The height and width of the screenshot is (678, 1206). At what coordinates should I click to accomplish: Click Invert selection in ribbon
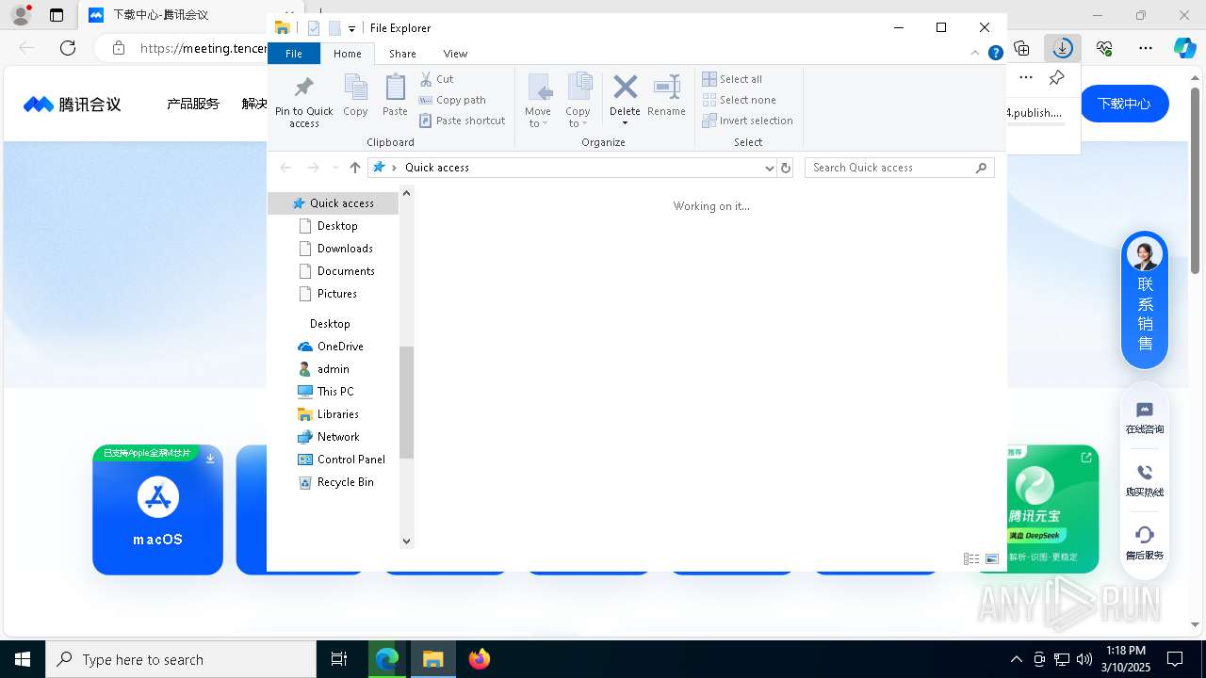click(748, 121)
